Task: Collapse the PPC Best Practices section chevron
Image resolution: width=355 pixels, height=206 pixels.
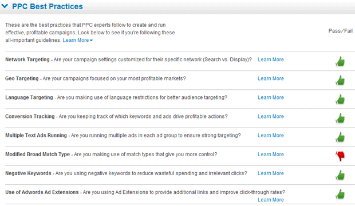Action: pyautogui.click(x=5, y=6)
